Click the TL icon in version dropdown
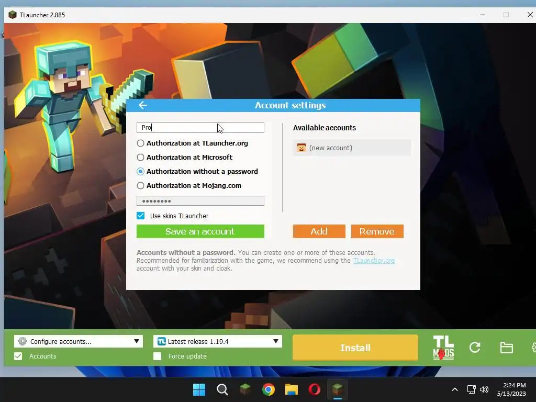Image resolution: width=536 pixels, height=402 pixels. 162,341
